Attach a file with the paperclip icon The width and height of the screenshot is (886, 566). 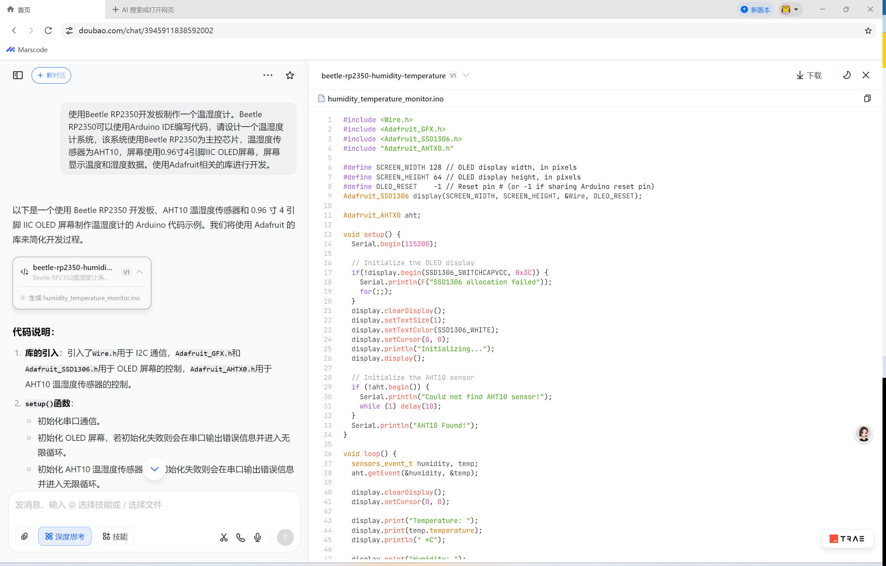[x=25, y=537]
